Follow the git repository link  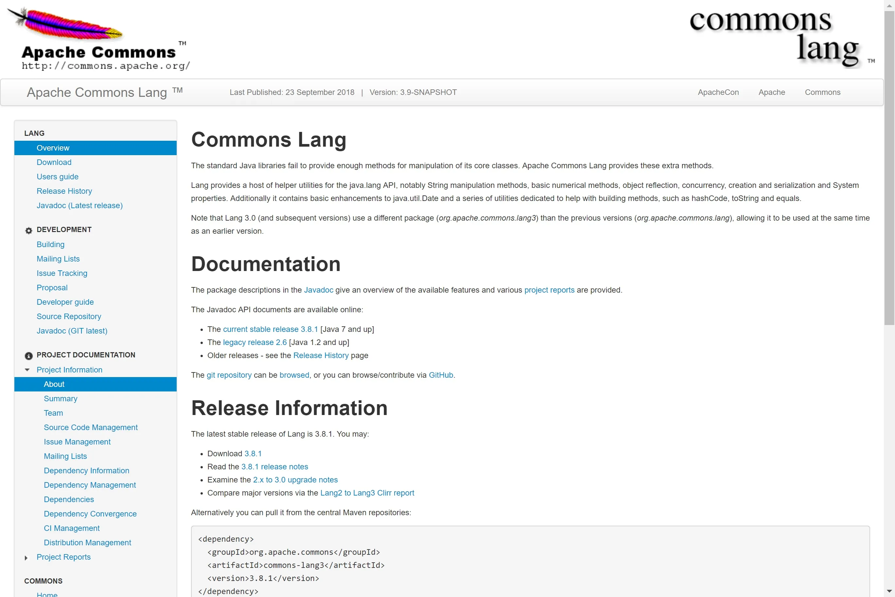229,375
